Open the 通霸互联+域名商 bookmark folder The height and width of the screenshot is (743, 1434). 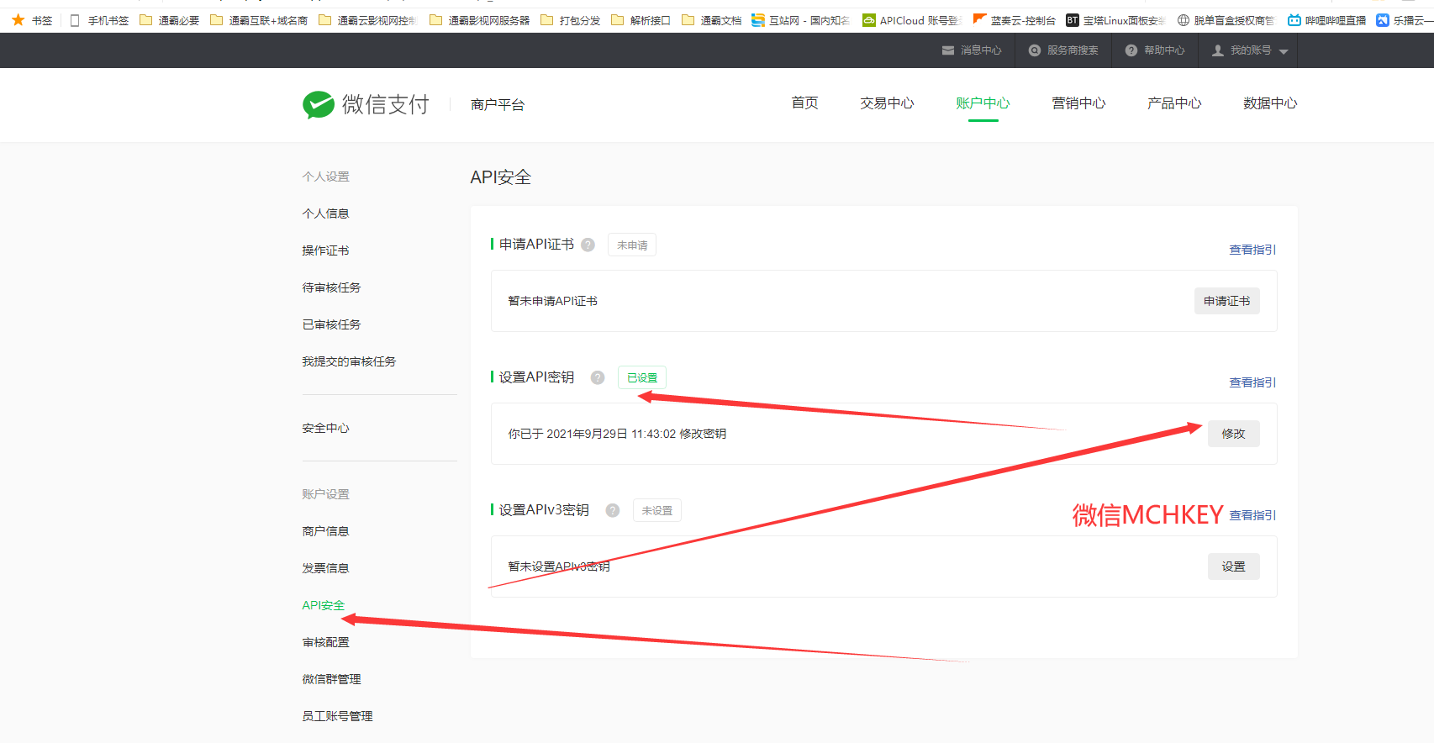tap(259, 20)
